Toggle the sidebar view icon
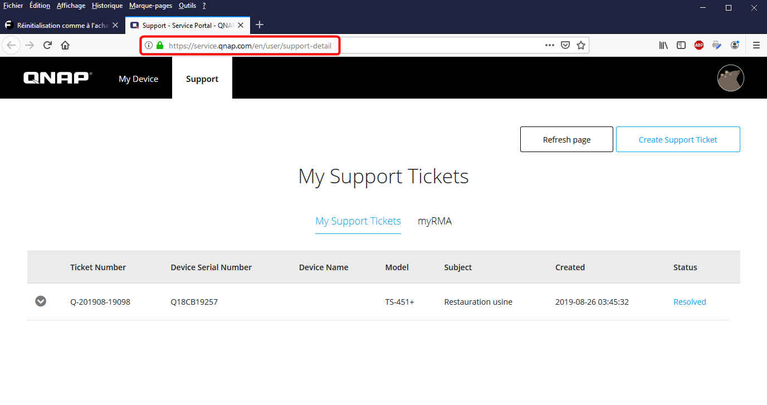Image resolution: width=767 pixels, height=405 pixels. (681, 45)
